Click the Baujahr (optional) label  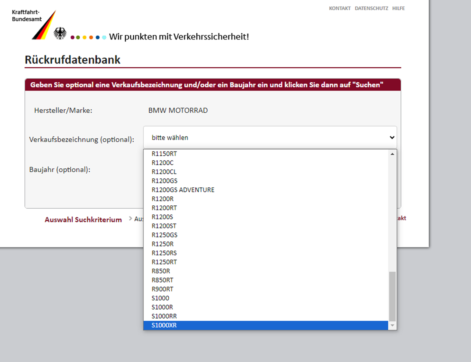[x=60, y=169]
